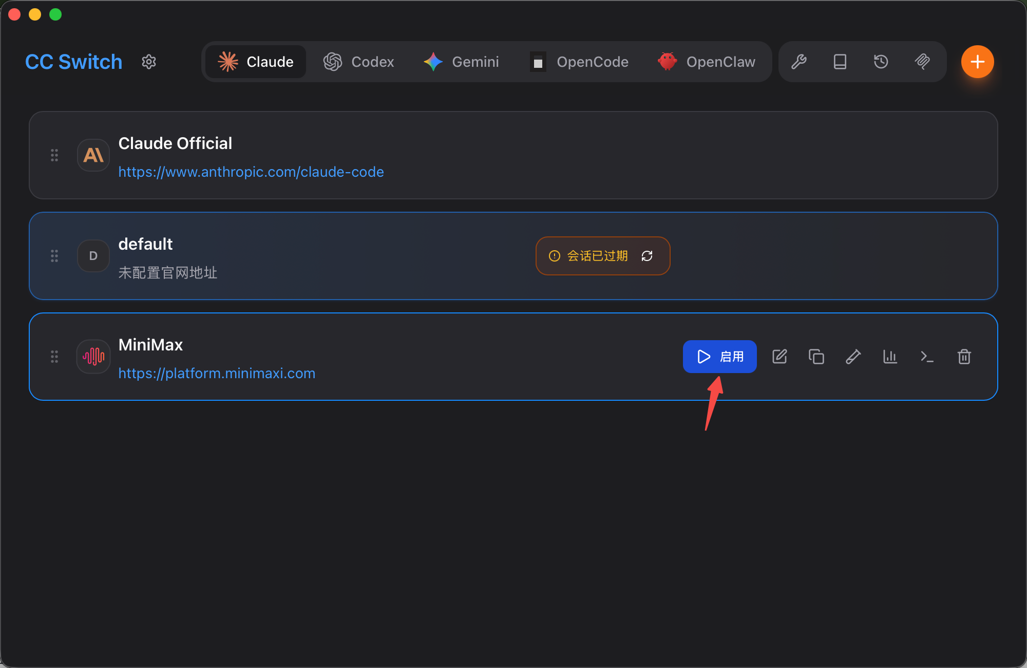Click the CC Switch title
Viewport: 1027px width, 668px height.
click(74, 62)
